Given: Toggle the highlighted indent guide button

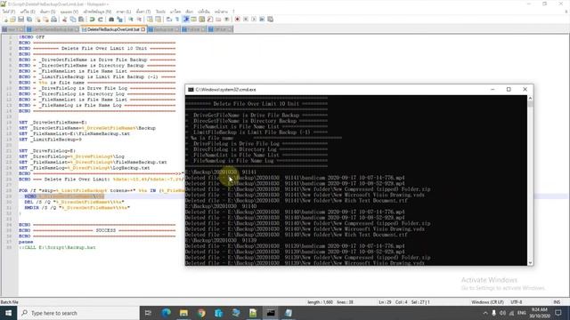Looking at the screenshot, I should click(186, 20).
